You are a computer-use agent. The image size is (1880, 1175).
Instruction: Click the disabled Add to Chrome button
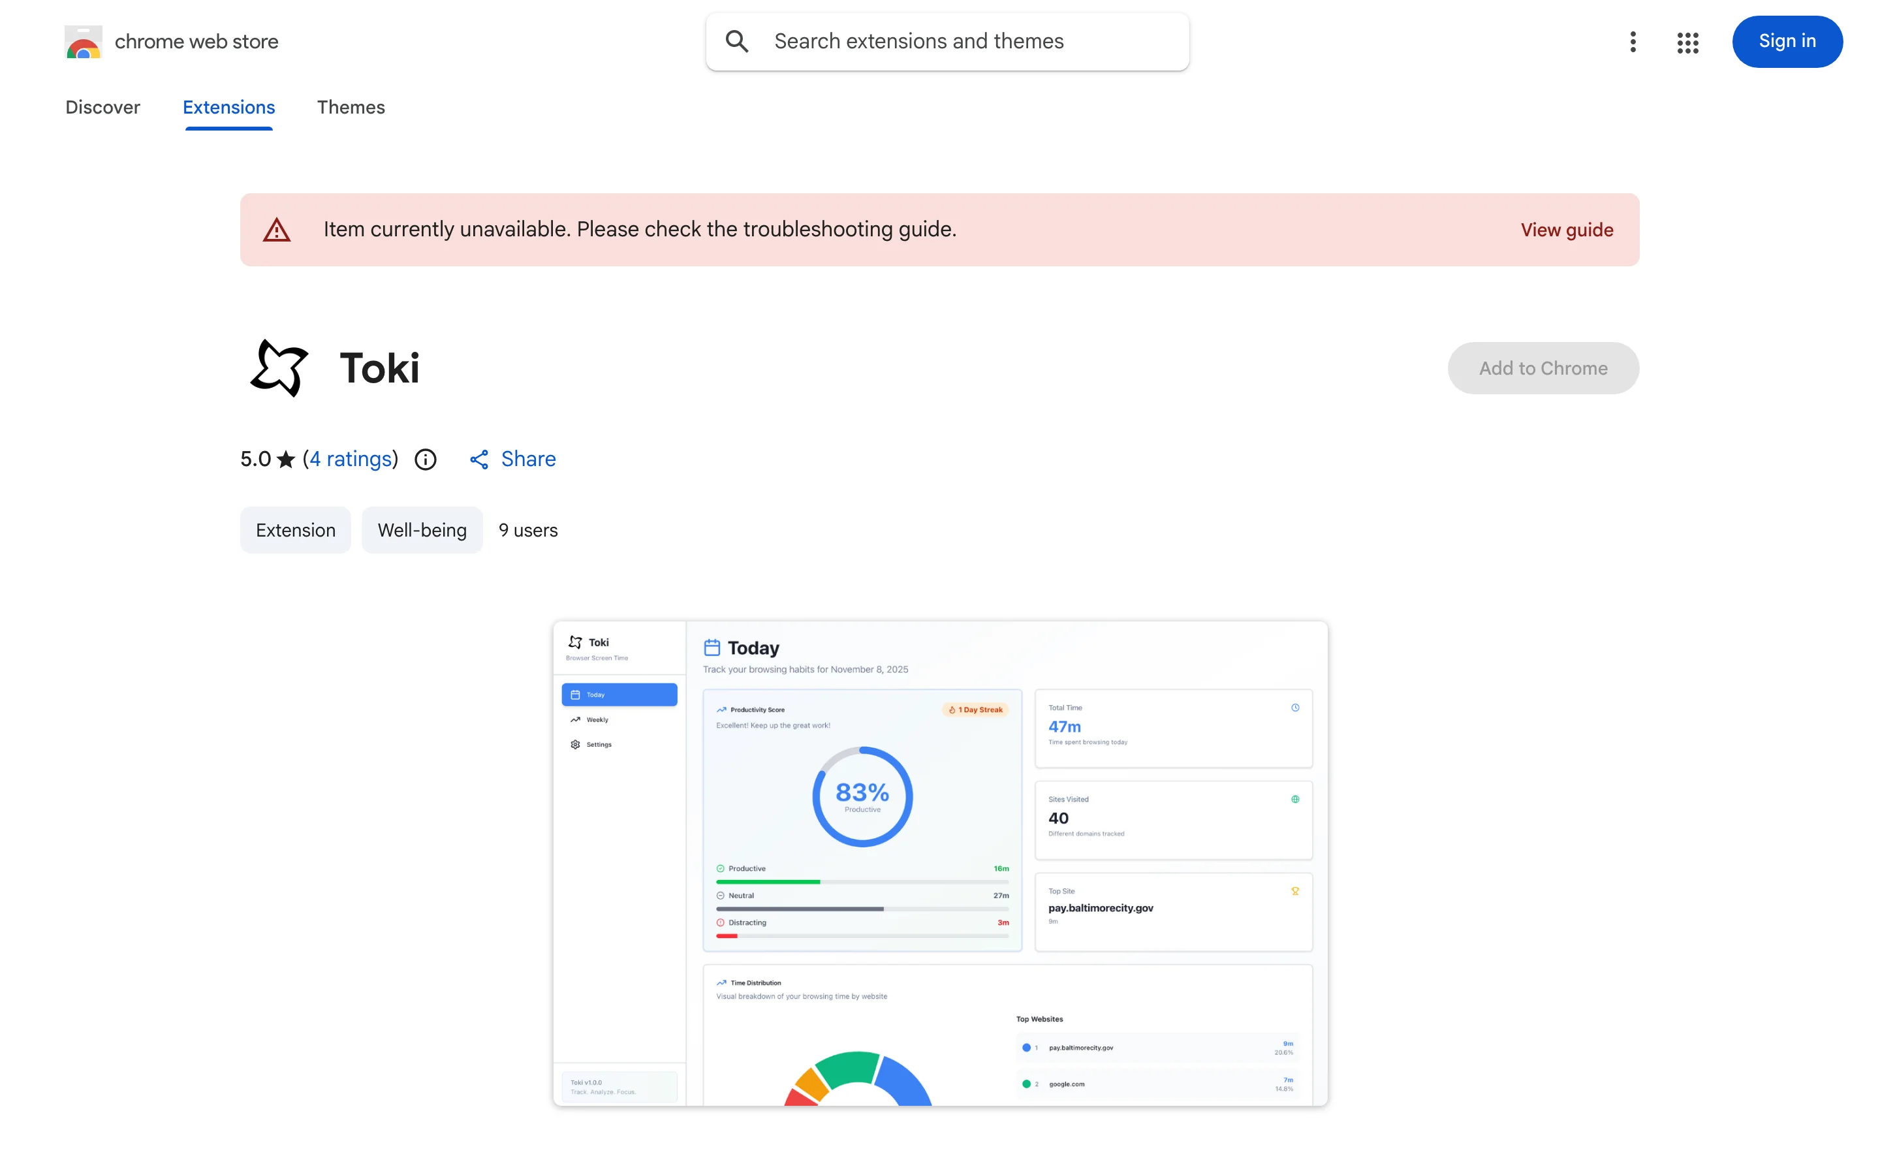[x=1543, y=368]
